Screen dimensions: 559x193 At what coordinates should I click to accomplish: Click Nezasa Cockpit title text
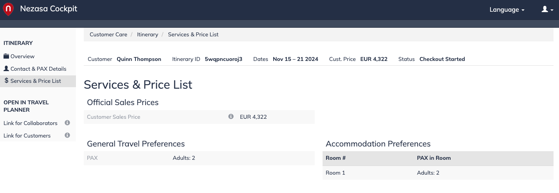pos(49,9)
